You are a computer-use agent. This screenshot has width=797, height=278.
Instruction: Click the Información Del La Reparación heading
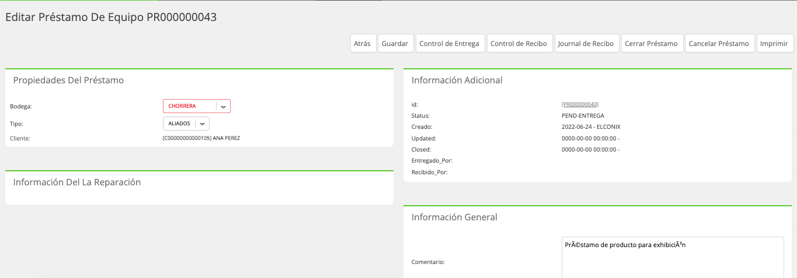click(x=77, y=182)
